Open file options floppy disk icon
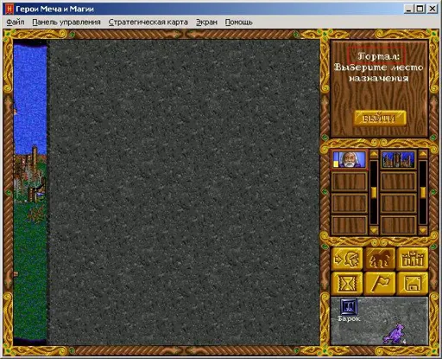This screenshot has width=442, height=359. pyautogui.click(x=412, y=284)
